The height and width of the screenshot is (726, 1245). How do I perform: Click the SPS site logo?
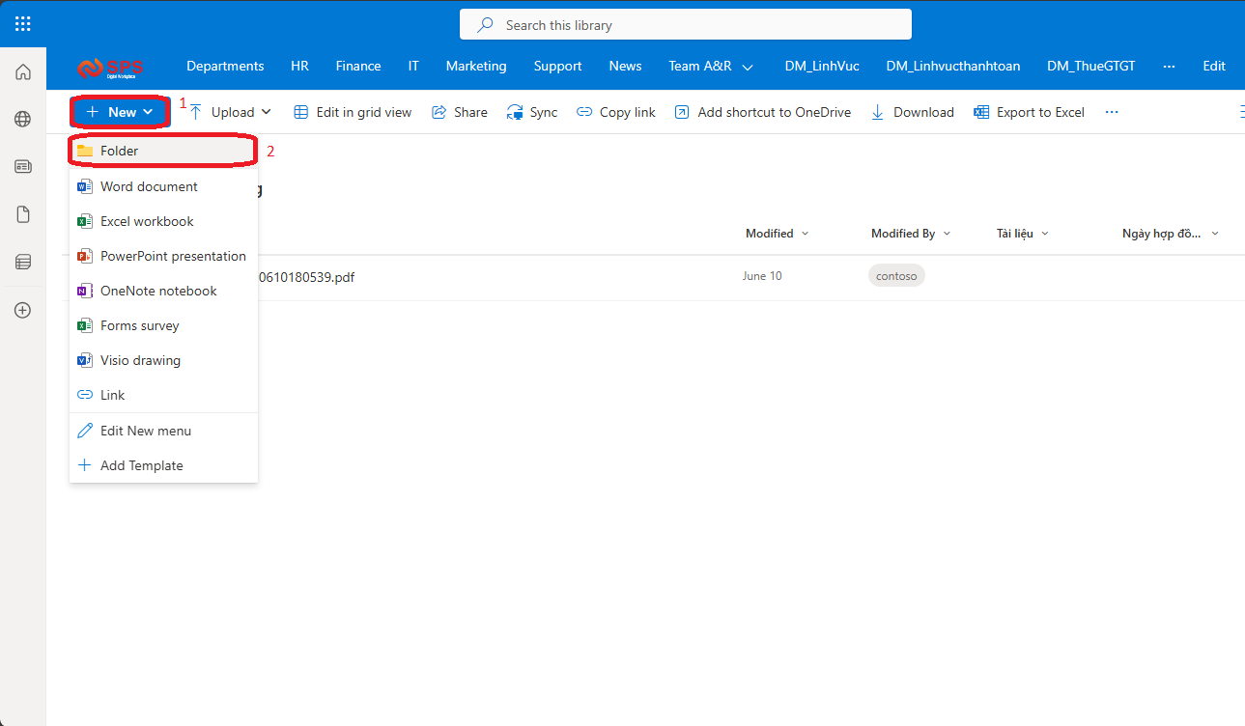pyautogui.click(x=109, y=68)
